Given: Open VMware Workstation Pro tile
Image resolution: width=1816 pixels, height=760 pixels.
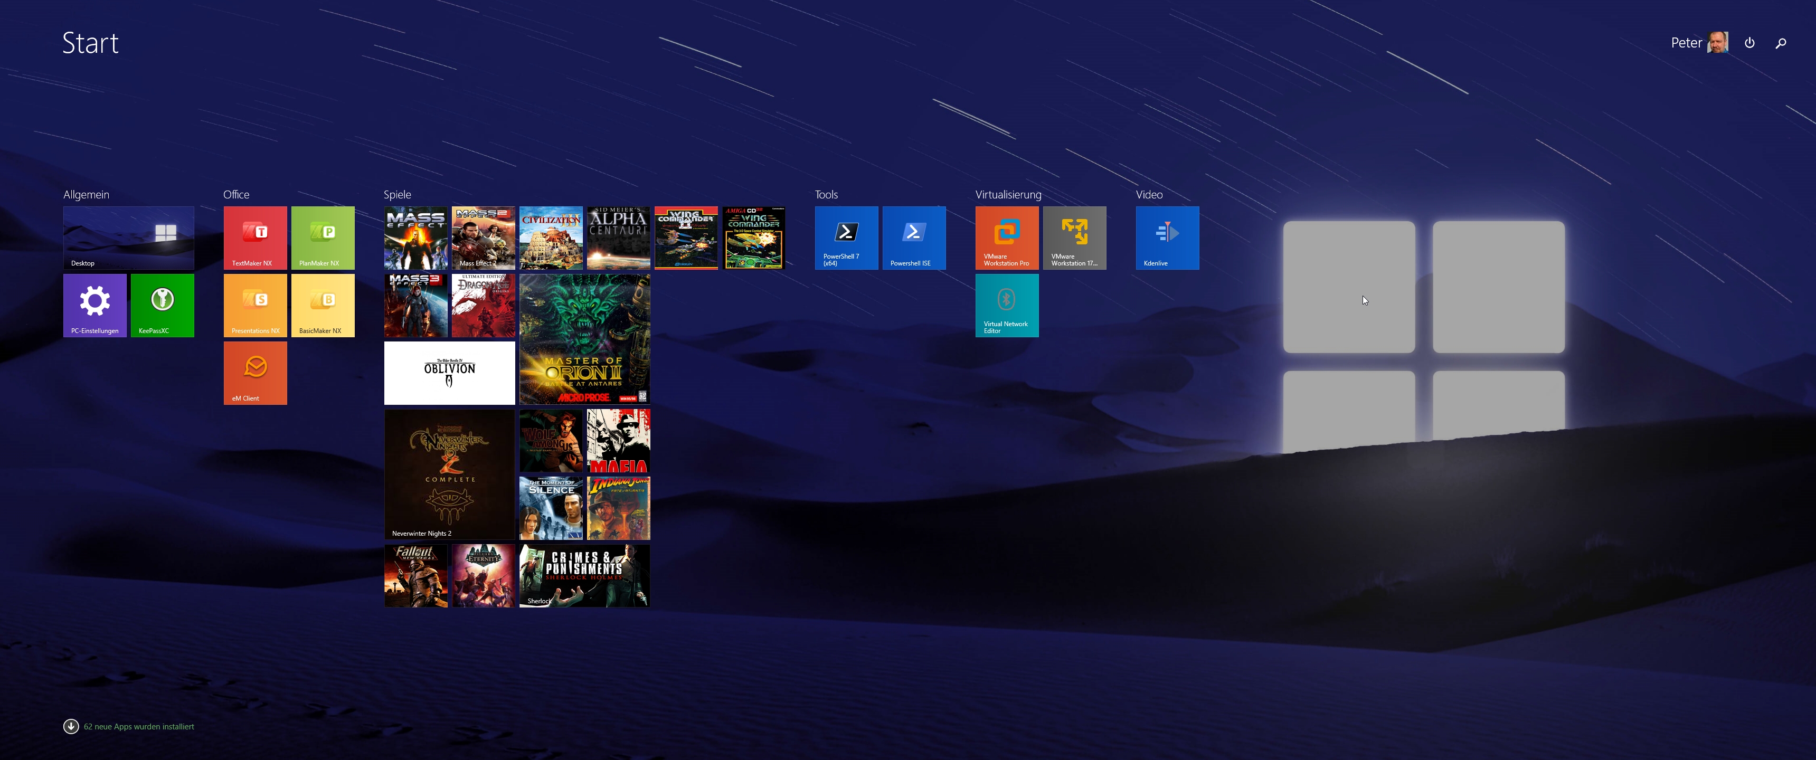Looking at the screenshot, I should point(1007,237).
